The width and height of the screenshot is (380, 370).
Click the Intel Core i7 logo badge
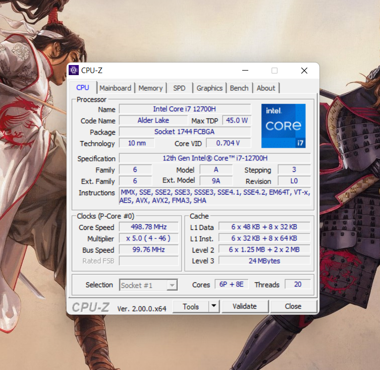283,126
